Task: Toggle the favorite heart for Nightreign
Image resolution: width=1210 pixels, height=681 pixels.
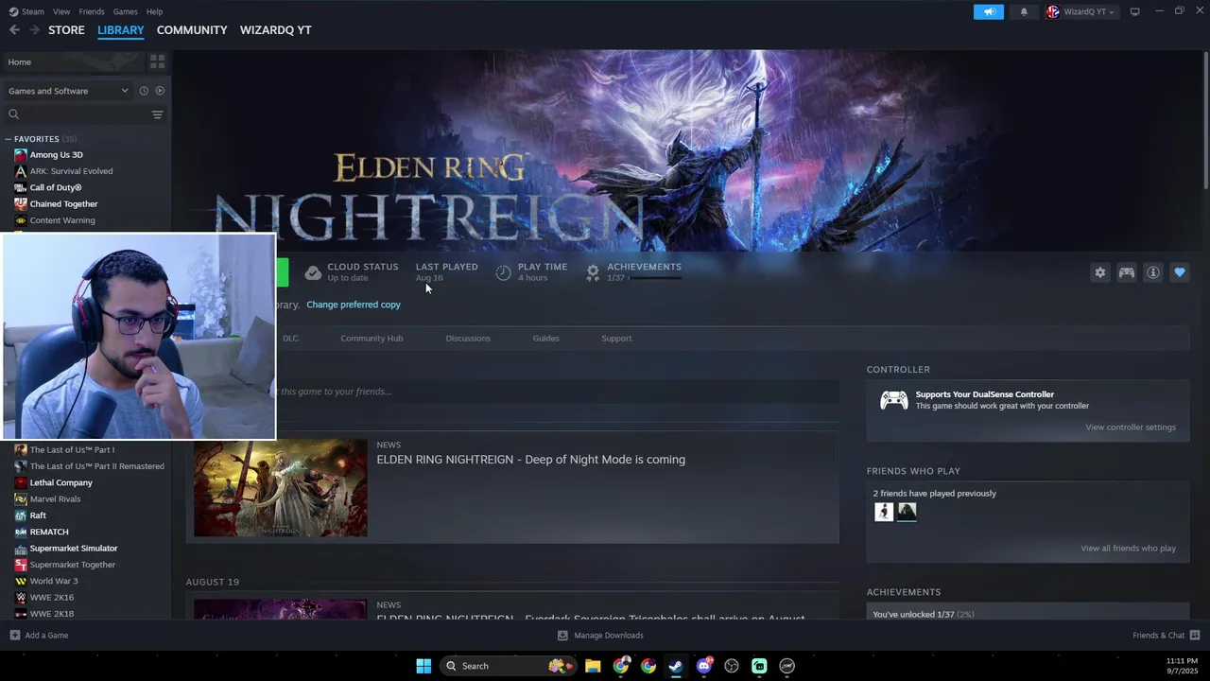Action: tap(1180, 272)
